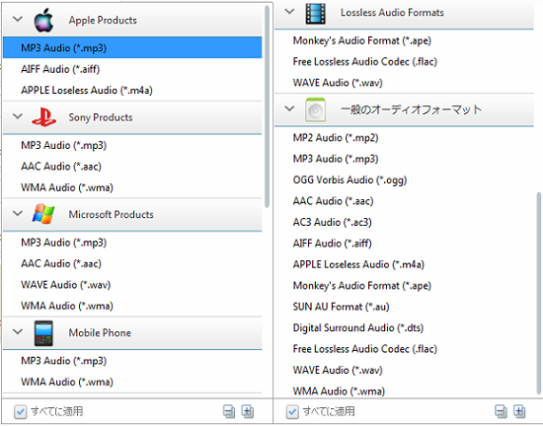
Task: Click the audio formats list scrollbar
Action: 538,293
